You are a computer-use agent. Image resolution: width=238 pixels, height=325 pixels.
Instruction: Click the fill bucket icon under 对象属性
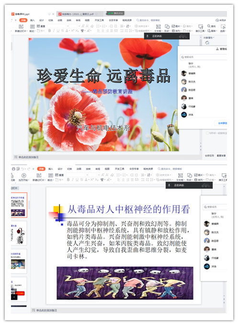[207, 43]
